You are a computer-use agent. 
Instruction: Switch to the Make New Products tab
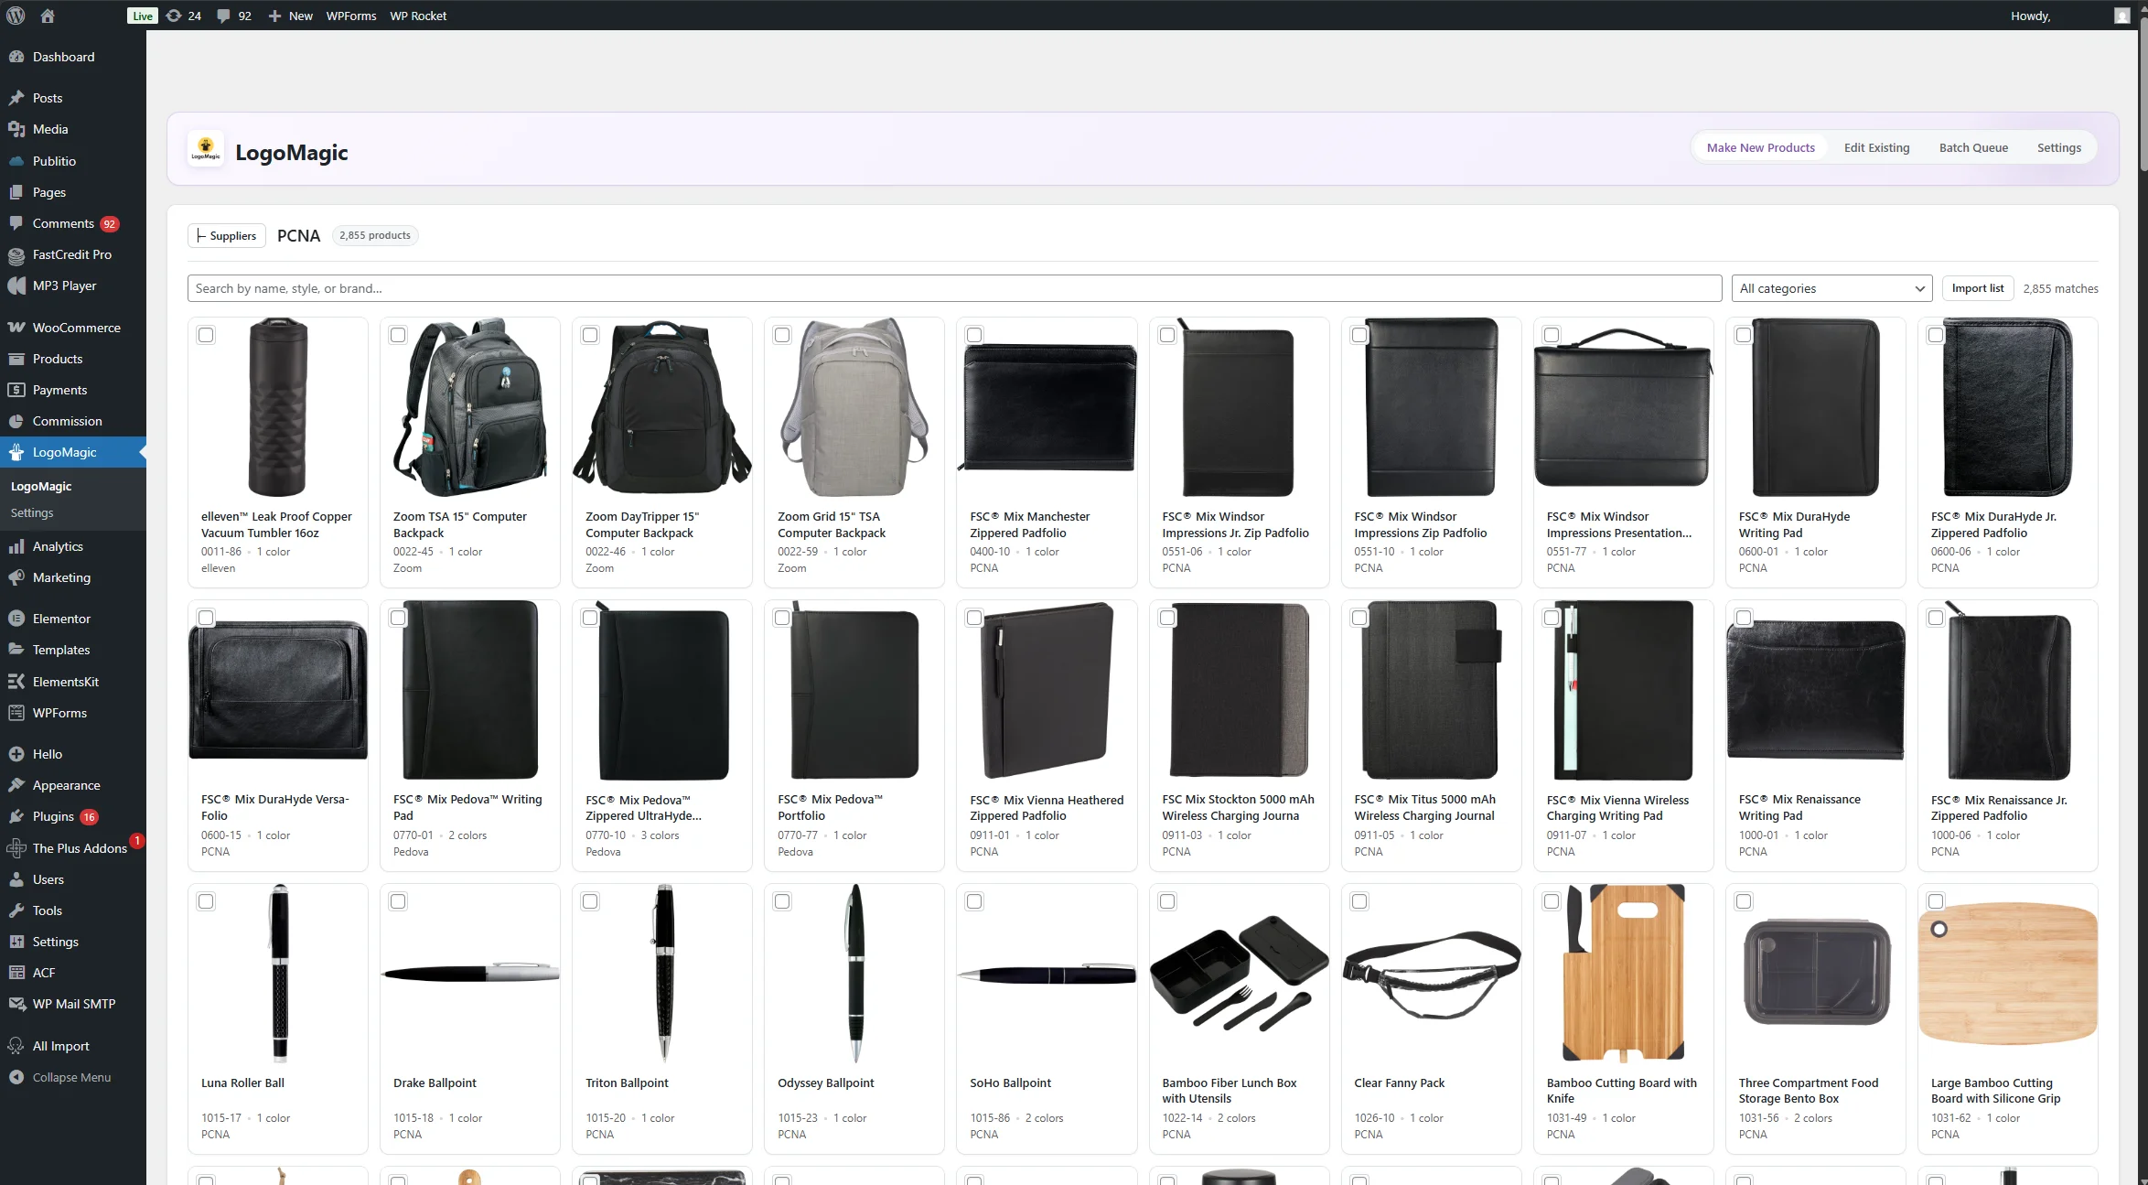pos(1760,147)
